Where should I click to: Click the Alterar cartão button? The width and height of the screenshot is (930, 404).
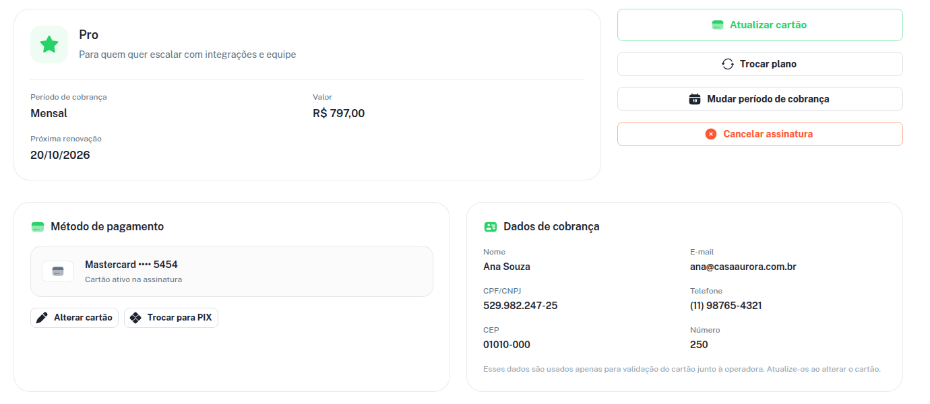pyautogui.click(x=74, y=318)
